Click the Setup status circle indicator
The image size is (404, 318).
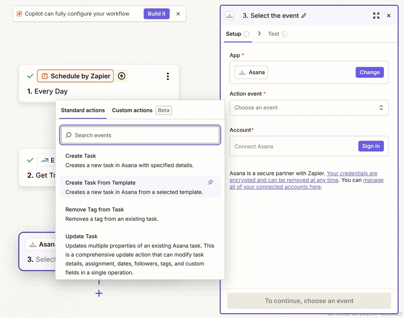pyautogui.click(x=246, y=34)
